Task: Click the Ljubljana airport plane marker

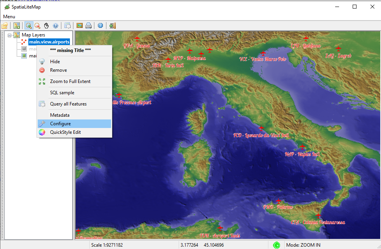Action: (306, 38)
